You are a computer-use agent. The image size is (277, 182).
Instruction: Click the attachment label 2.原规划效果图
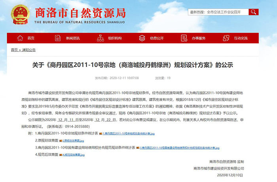point(47,140)
